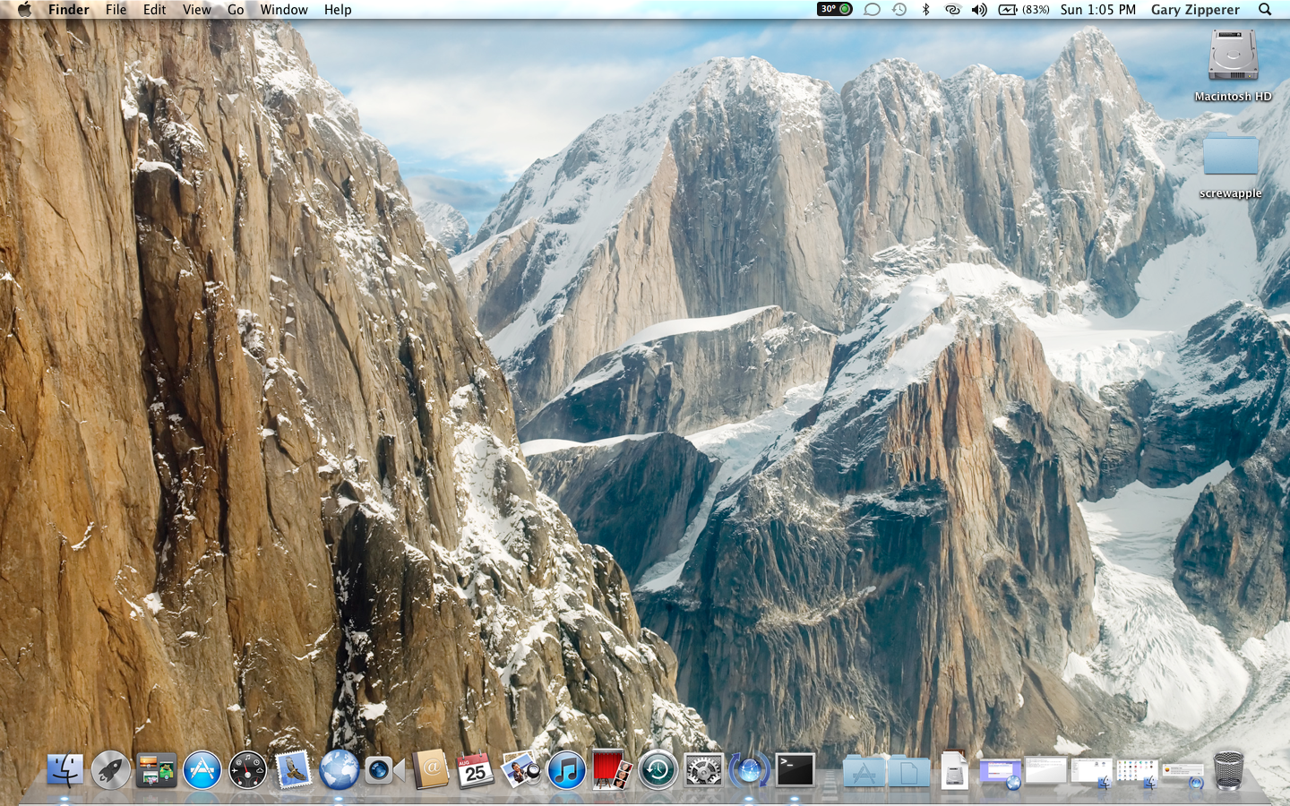The width and height of the screenshot is (1290, 806).
Task: Open the App Store dock icon
Action: pyautogui.click(x=202, y=770)
